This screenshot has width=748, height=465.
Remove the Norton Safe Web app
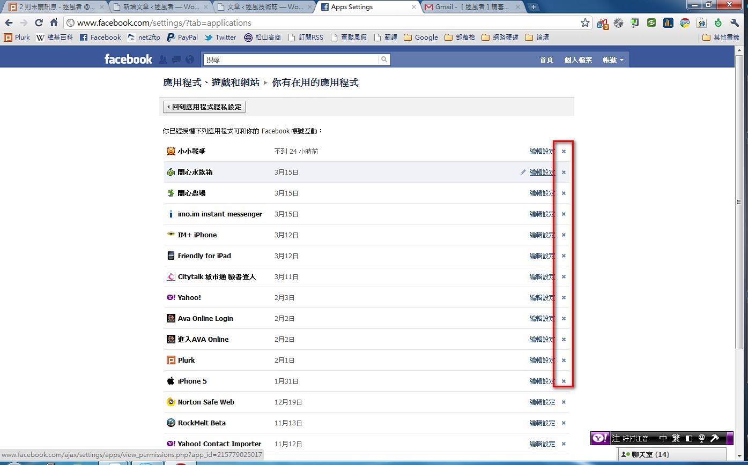point(564,402)
